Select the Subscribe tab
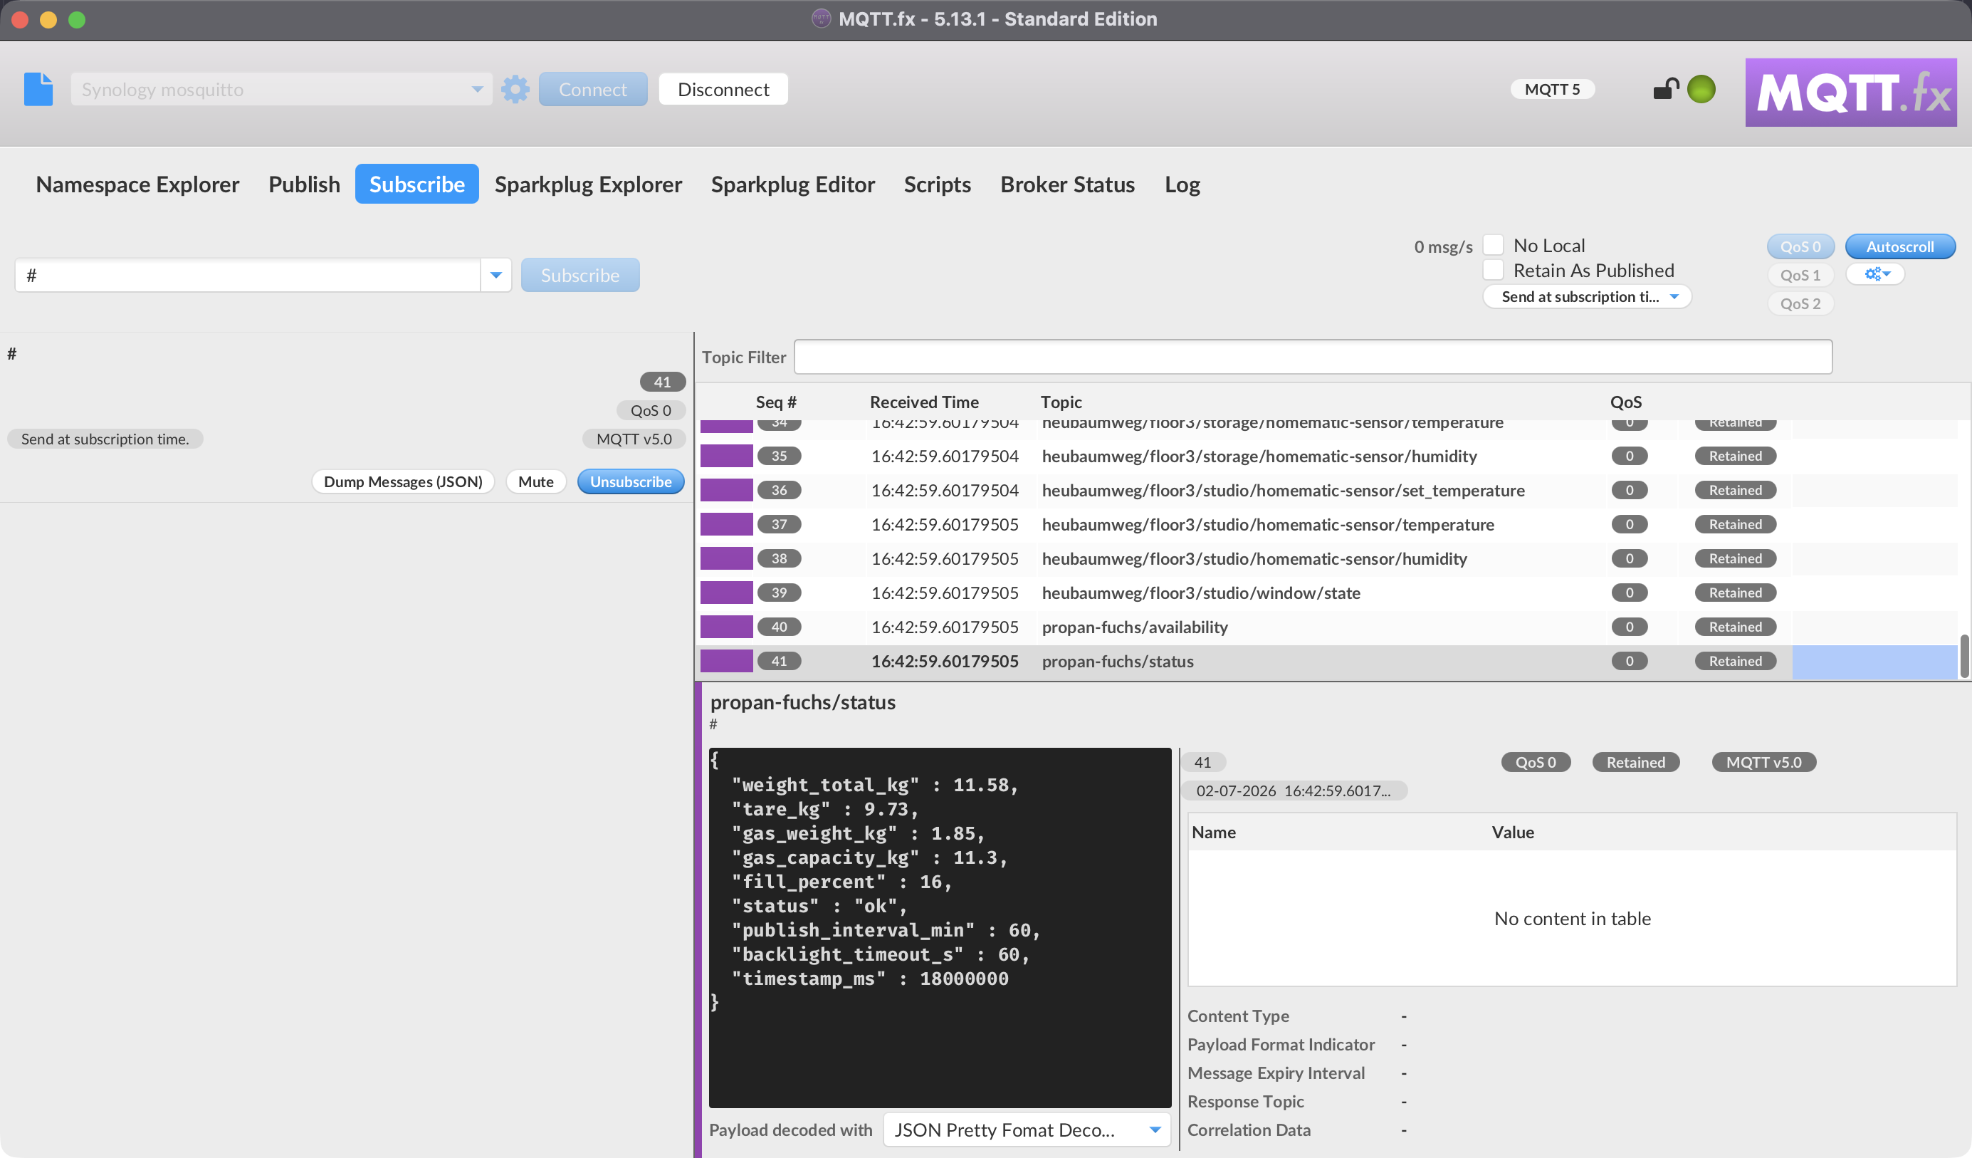The width and height of the screenshot is (1972, 1158). coord(417,184)
